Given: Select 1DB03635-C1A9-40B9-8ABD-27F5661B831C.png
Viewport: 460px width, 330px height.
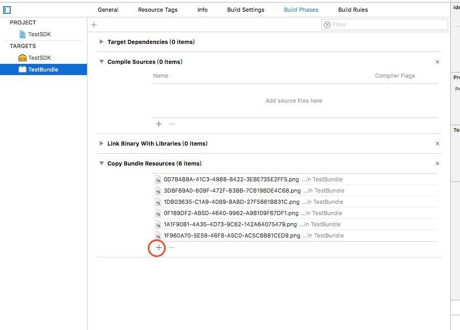Looking at the screenshot, I should click(294, 202).
